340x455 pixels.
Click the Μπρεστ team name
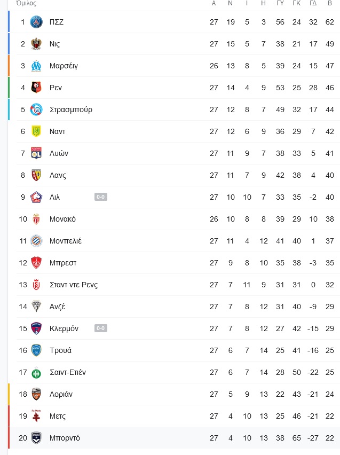coord(63,263)
